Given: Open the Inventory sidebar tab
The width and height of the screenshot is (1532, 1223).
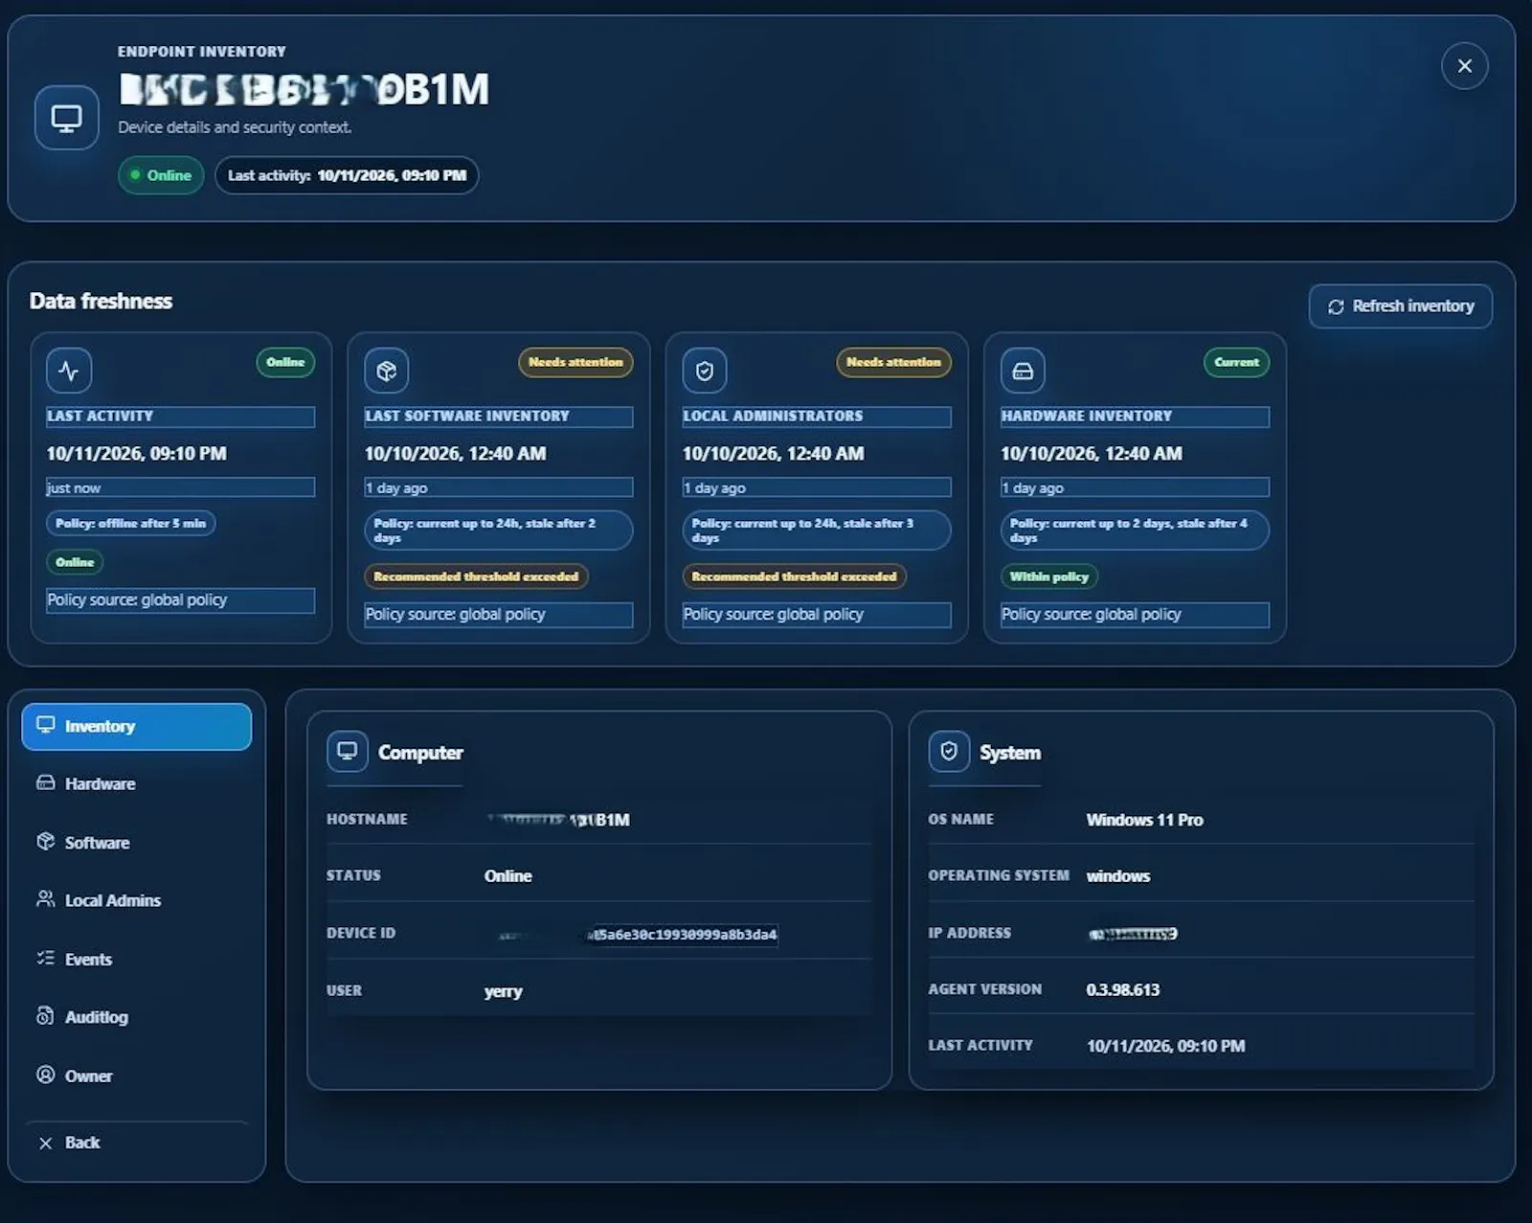Looking at the screenshot, I should (x=137, y=726).
